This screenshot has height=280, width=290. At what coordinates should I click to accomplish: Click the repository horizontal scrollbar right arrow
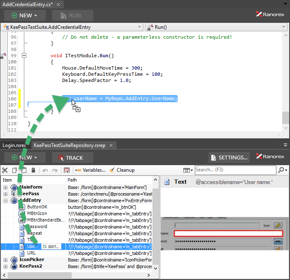(149, 275)
